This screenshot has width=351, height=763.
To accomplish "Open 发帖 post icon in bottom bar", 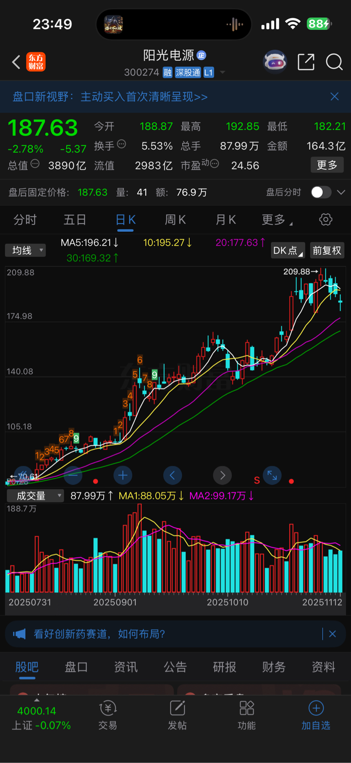I will (177, 708).
